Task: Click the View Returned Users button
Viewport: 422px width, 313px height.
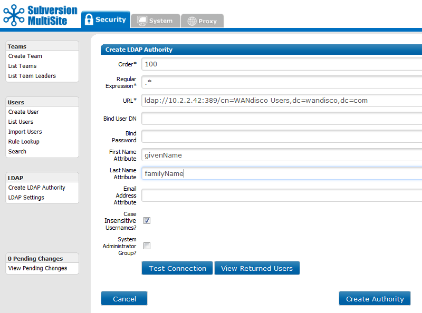Action: click(x=257, y=268)
